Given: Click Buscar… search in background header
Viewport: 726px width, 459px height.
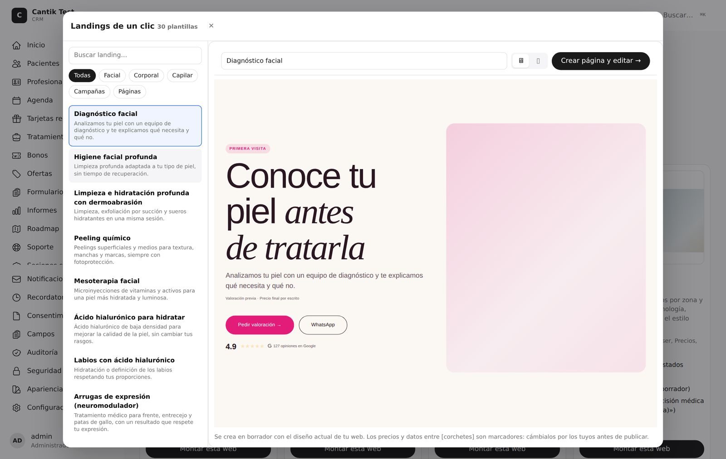Looking at the screenshot, I should 678,15.
